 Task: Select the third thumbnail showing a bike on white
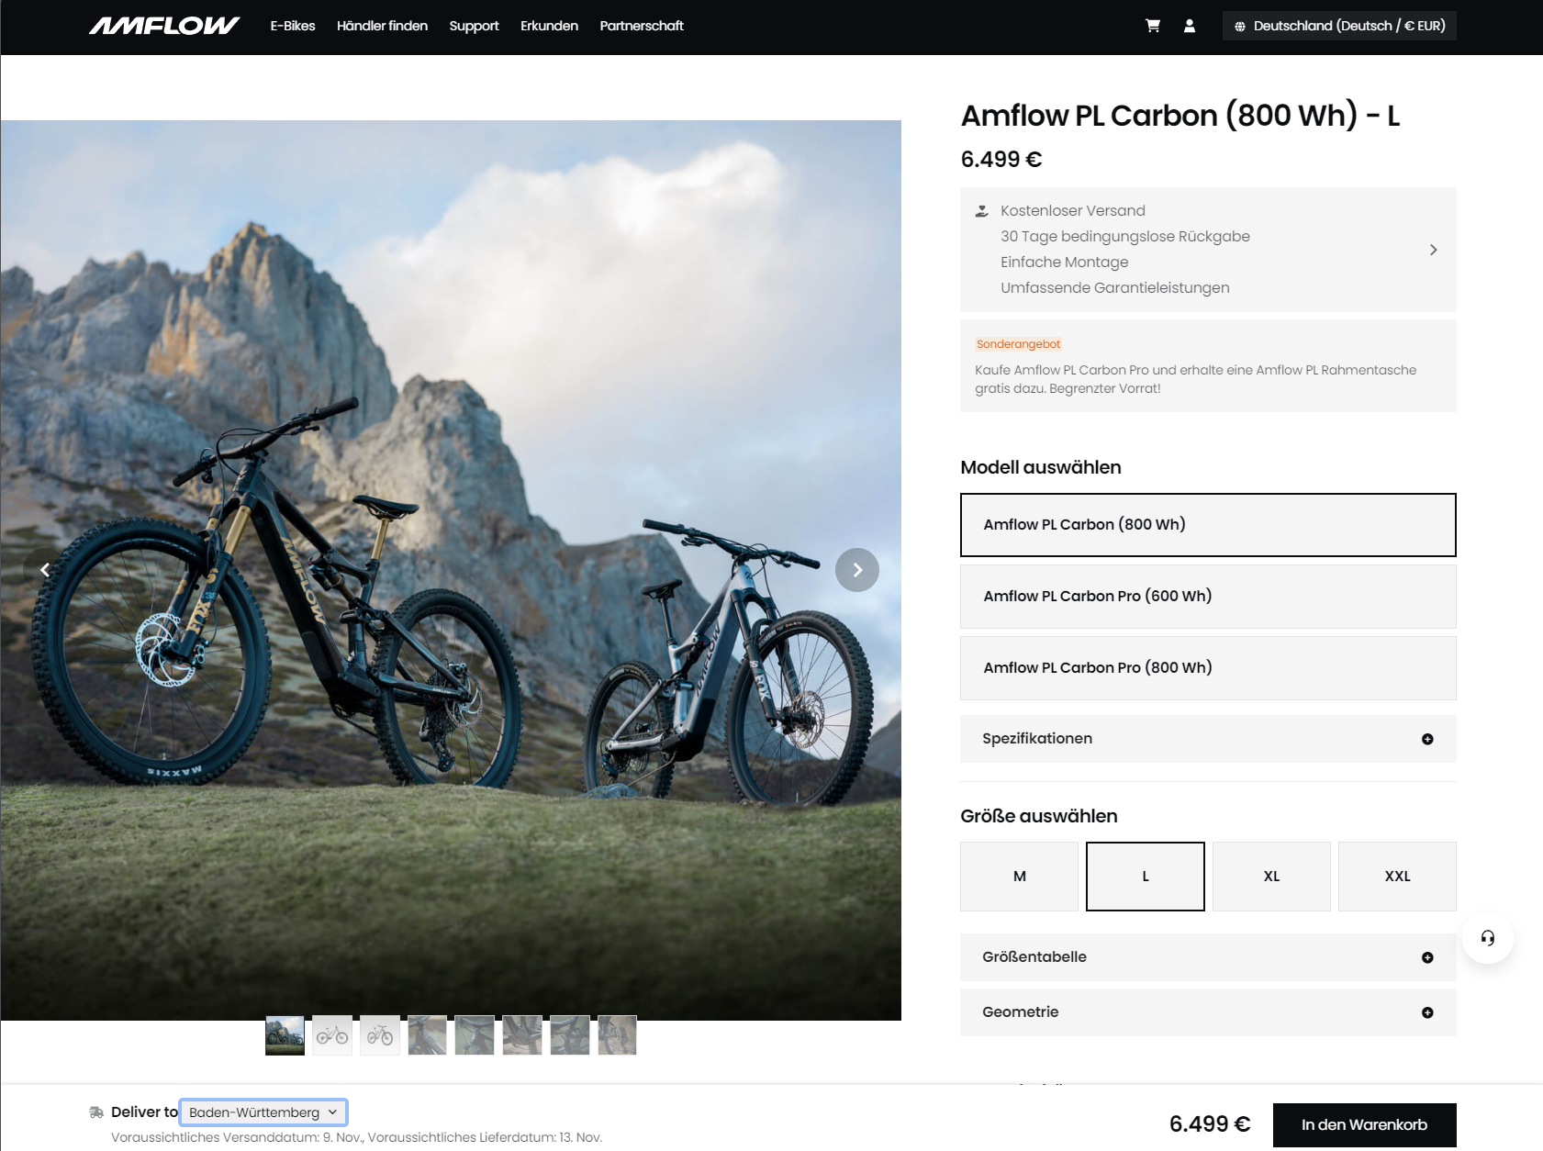pos(380,1035)
